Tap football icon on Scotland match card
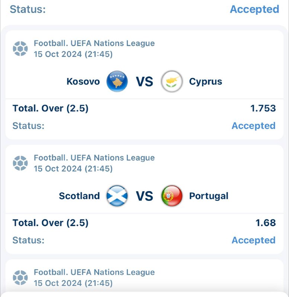 [20, 163]
